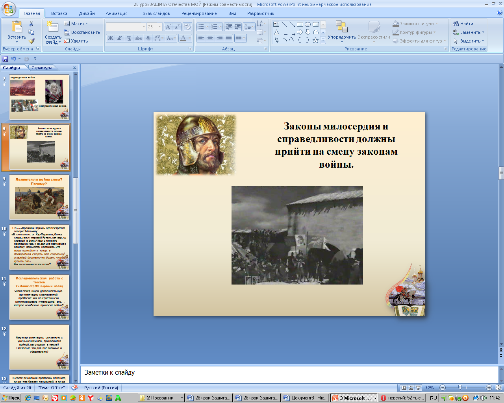Open the Показ слайдов ribbon tab

click(155, 13)
